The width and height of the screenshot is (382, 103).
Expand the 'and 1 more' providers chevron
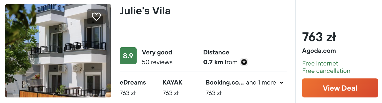[x=281, y=83]
